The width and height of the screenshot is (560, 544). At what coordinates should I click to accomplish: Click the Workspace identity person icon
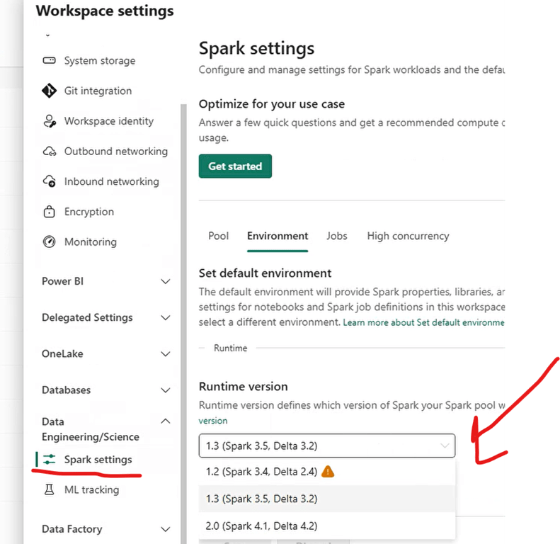pos(50,121)
